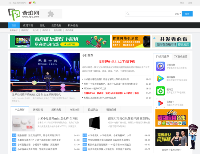Click the 视频应用合集 orange banner
This screenshot has width=200, height=154.
click(x=172, y=118)
